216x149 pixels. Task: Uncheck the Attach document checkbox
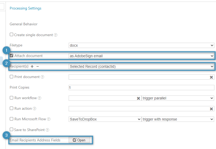11,55
